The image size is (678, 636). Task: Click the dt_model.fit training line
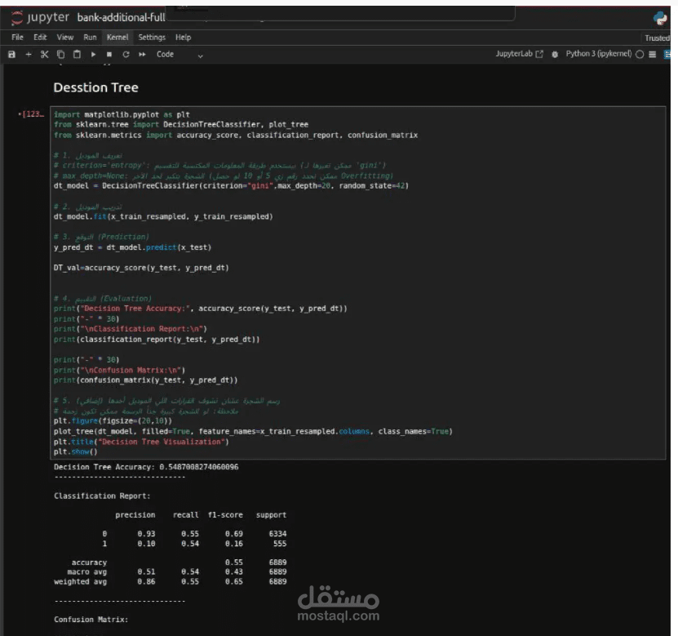click(x=163, y=216)
